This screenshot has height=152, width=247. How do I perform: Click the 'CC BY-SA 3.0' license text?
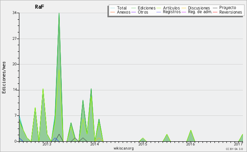(x=234, y=149)
